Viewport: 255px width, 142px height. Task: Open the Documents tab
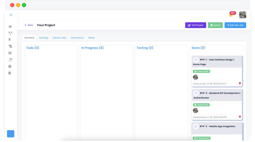coord(77,38)
